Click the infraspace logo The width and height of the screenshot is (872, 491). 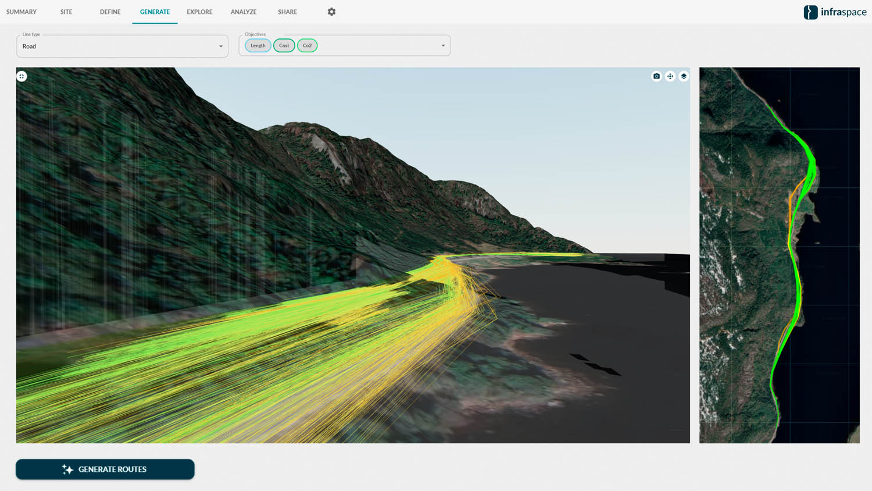835,12
